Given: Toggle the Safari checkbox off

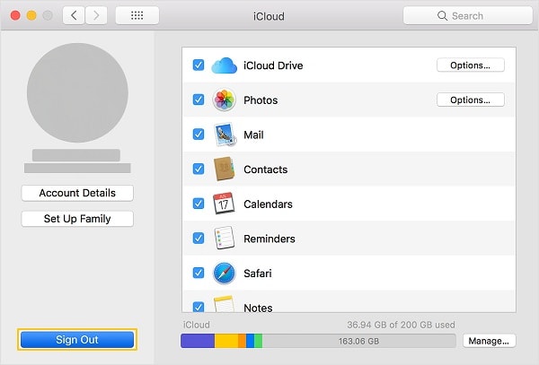Looking at the screenshot, I should coord(198,273).
